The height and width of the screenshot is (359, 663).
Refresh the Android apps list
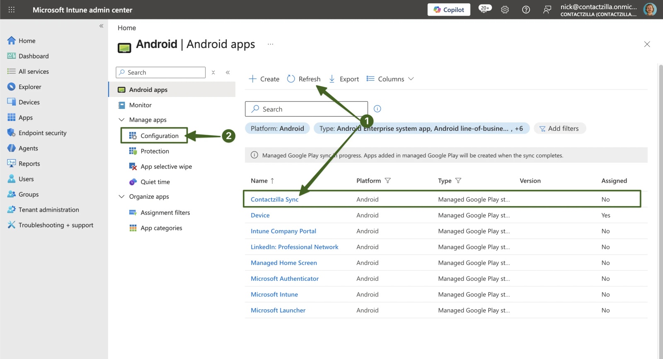(304, 79)
